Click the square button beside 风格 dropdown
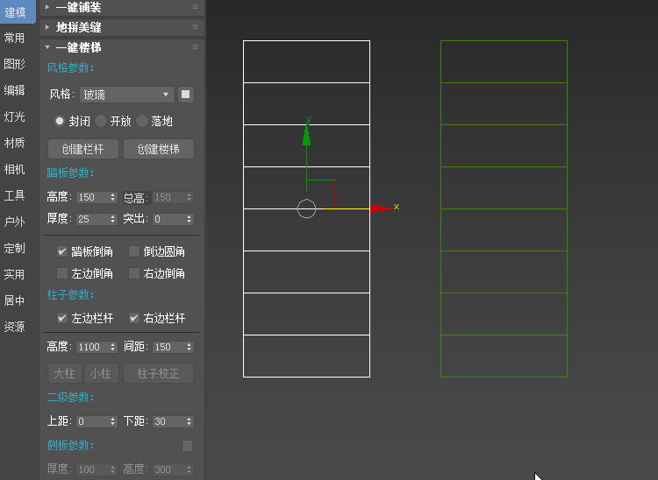 click(185, 95)
